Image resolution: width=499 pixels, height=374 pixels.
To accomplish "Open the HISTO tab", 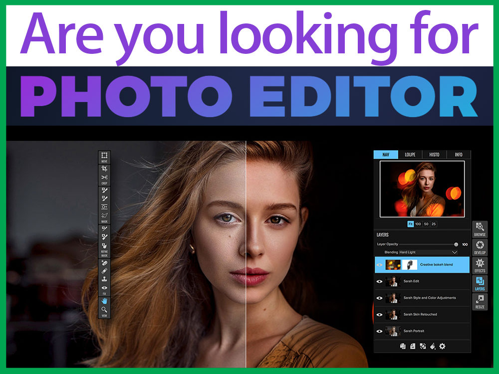I will click(435, 155).
